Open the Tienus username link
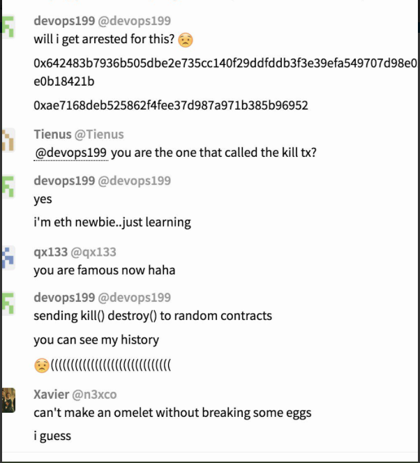 tap(52, 134)
